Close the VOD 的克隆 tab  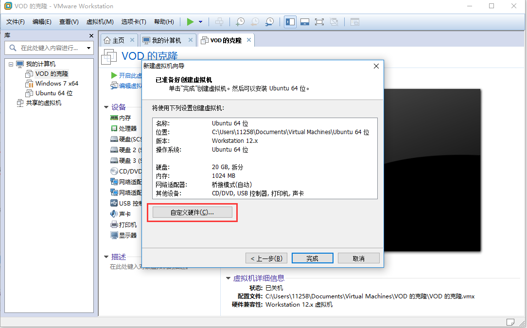coord(249,40)
